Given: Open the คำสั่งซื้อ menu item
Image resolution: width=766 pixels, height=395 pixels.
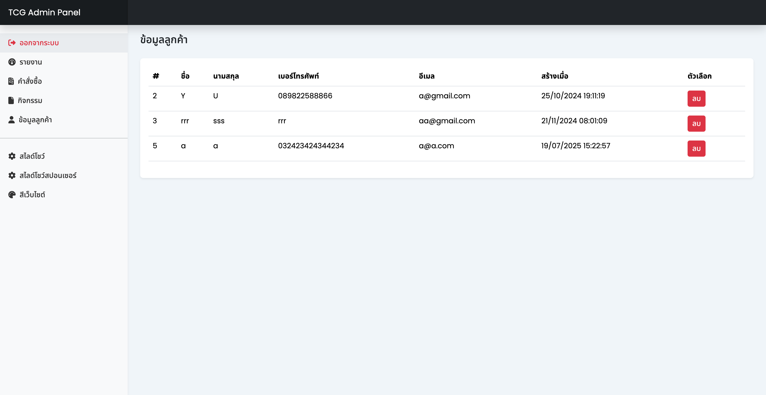Looking at the screenshot, I should (x=30, y=81).
